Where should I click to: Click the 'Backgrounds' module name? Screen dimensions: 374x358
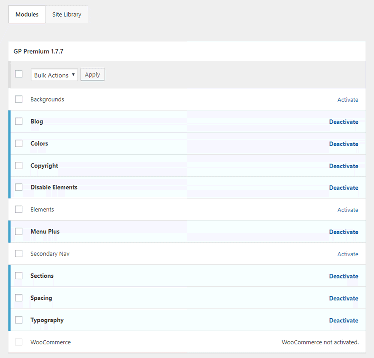[x=47, y=99]
